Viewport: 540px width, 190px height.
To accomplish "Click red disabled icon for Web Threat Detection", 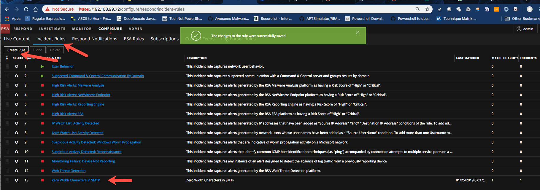I will point(42,171).
